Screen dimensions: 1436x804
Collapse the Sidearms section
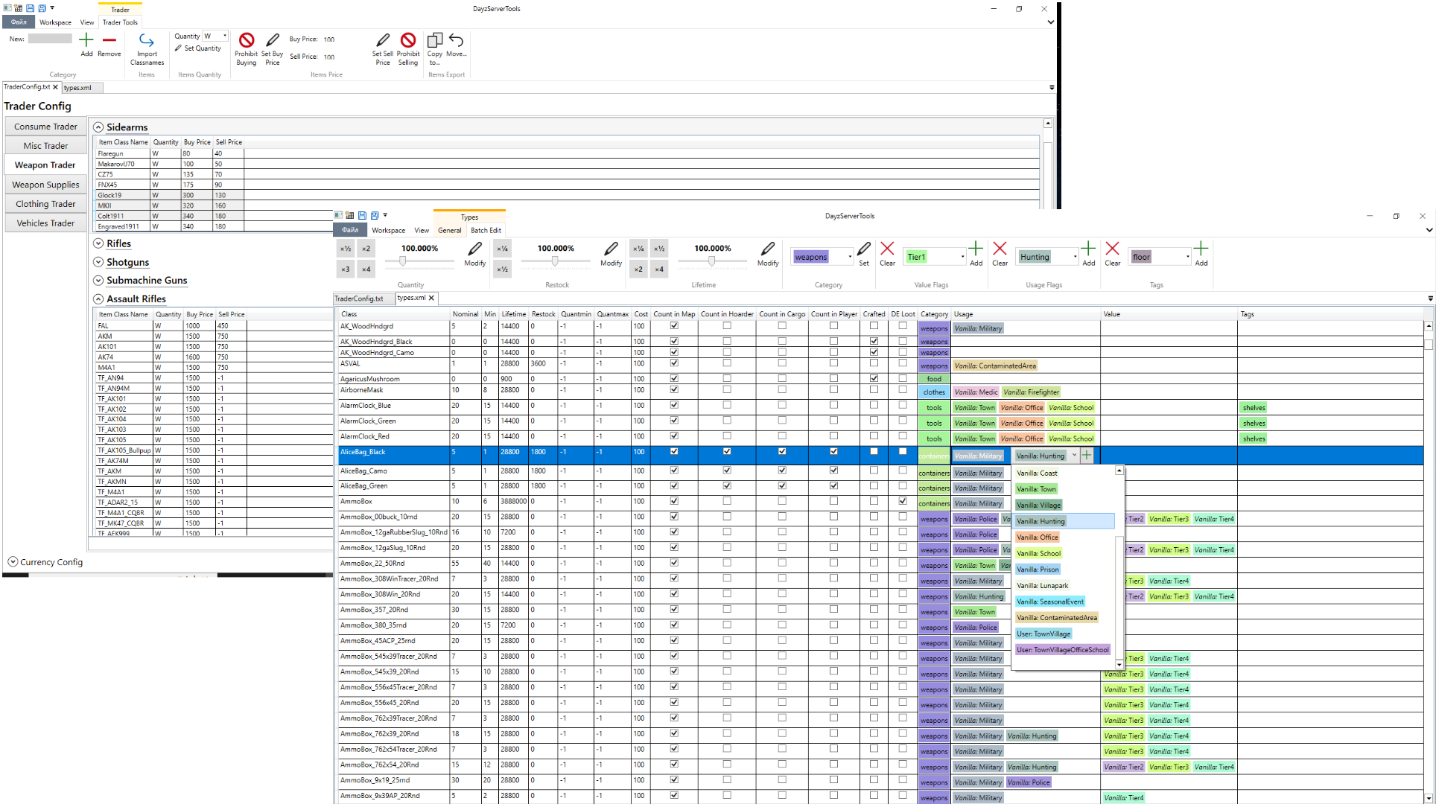click(x=98, y=127)
